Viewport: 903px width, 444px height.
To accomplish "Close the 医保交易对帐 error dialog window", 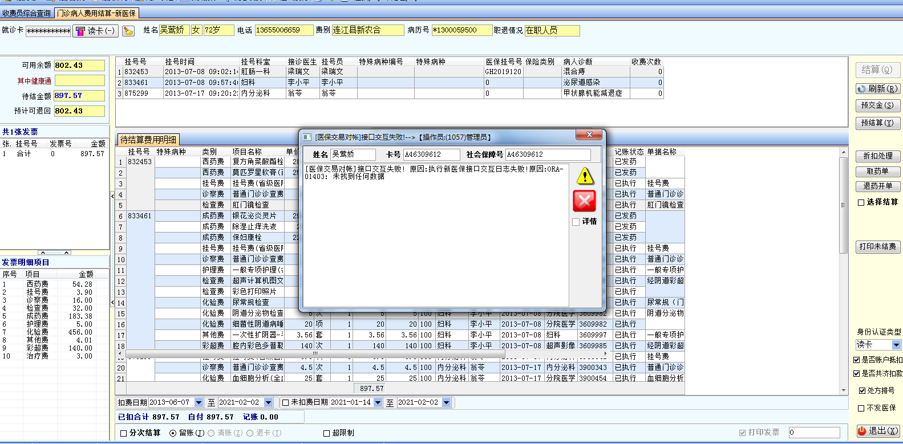I will [x=589, y=135].
